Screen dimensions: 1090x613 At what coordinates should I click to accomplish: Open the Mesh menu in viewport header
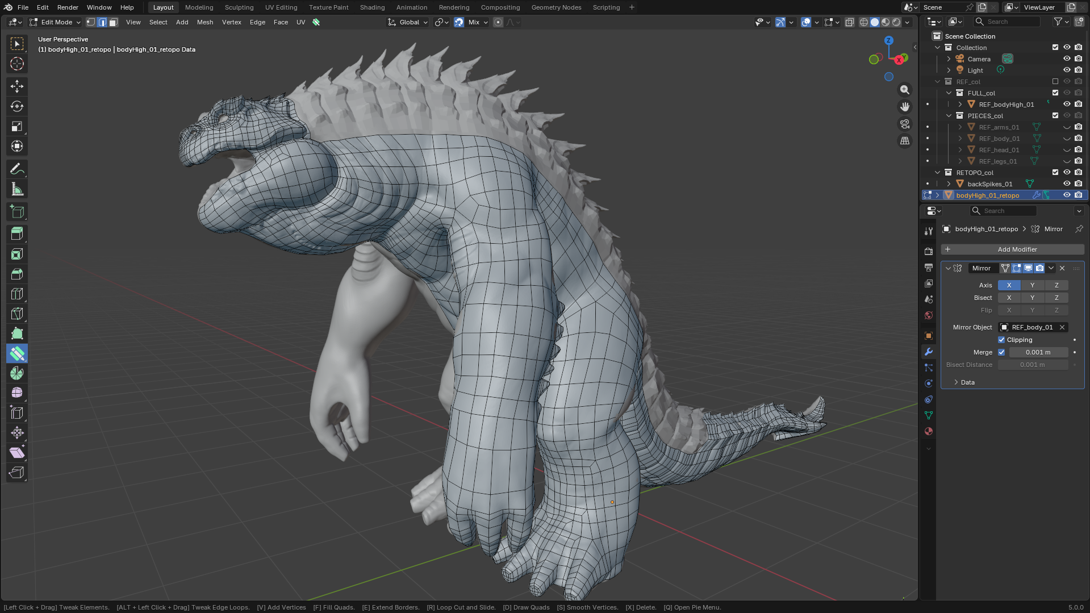pos(205,22)
